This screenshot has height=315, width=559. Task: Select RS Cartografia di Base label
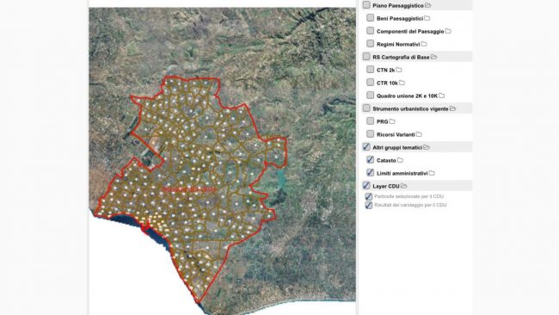point(401,57)
